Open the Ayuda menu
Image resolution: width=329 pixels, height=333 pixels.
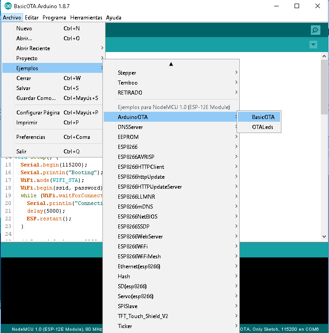pos(114,17)
